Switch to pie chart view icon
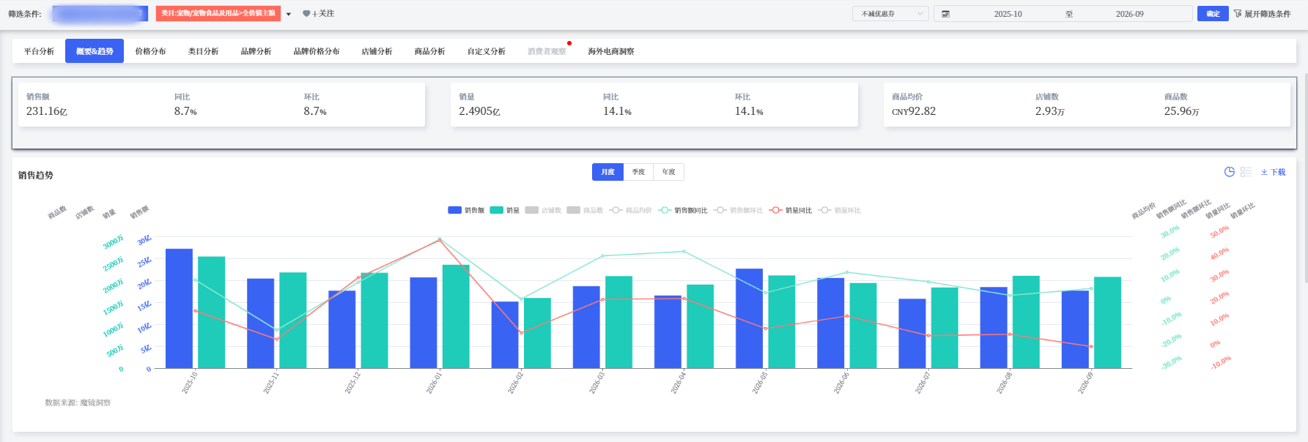The height and width of the screenshot is (442, 1308). click(x=1230, y=172)
